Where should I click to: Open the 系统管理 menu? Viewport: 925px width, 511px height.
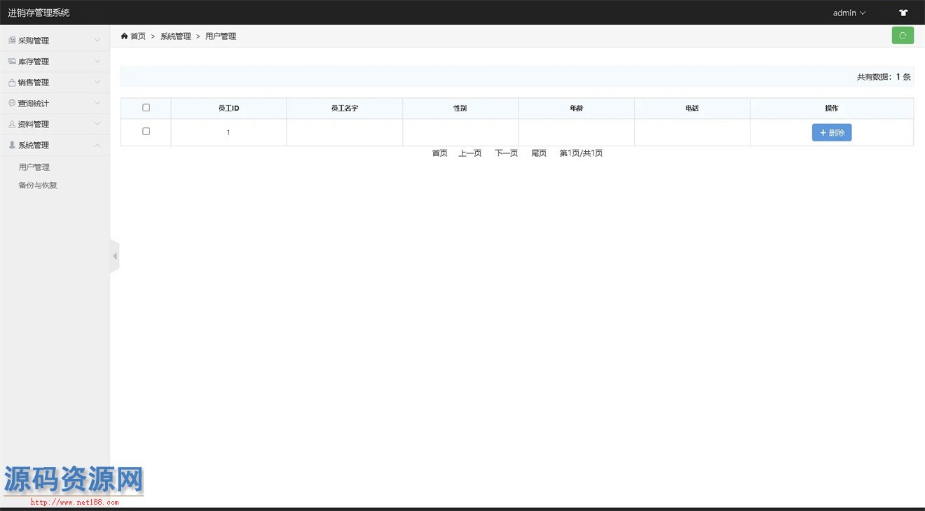(55, 146)
